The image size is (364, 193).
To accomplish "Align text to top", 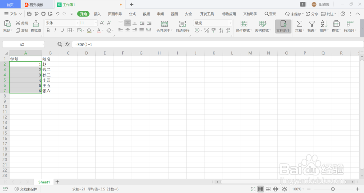I will (x=120, y=23).
